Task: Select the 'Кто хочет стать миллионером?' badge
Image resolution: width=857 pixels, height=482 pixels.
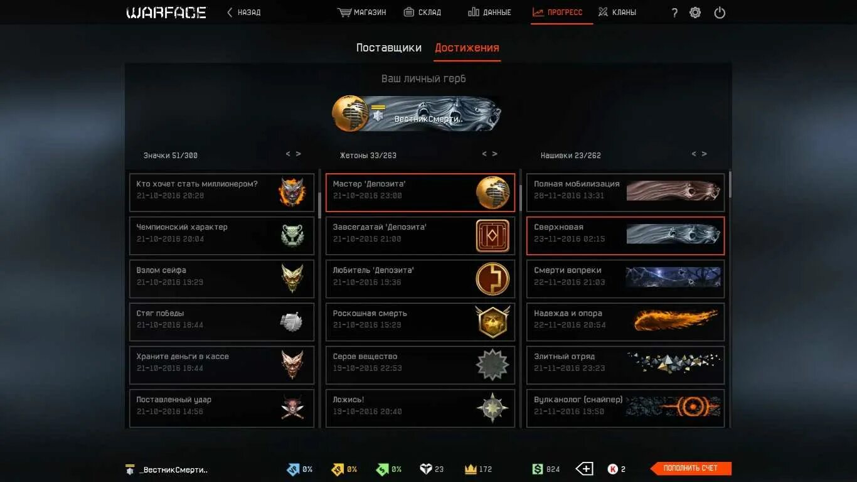Action: (x=222, y=193)
